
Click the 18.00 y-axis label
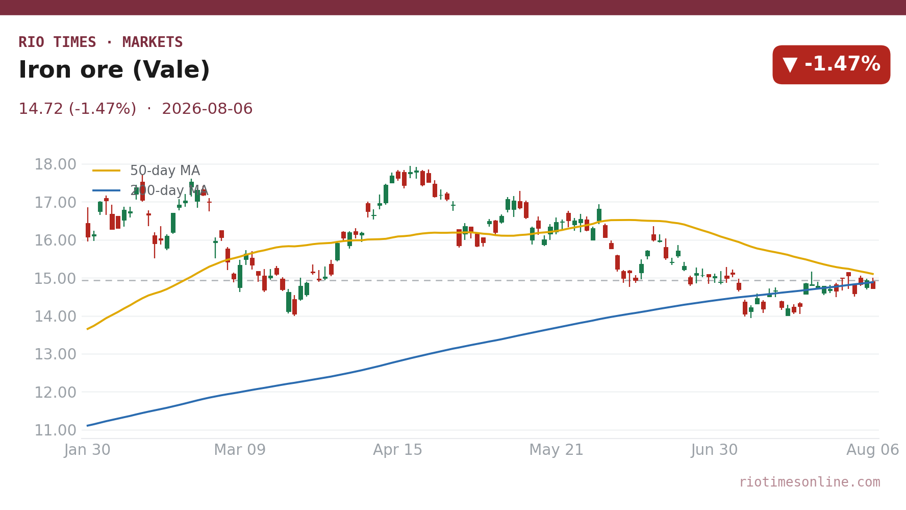tap(55, 164)
